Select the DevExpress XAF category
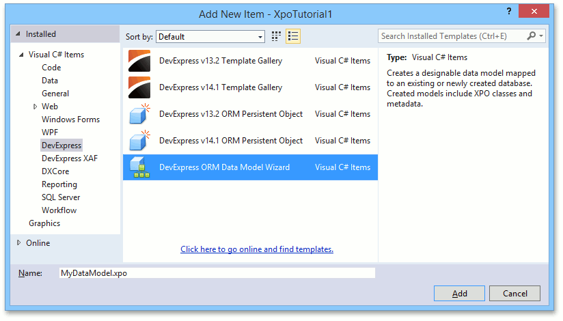 [69, 158]
